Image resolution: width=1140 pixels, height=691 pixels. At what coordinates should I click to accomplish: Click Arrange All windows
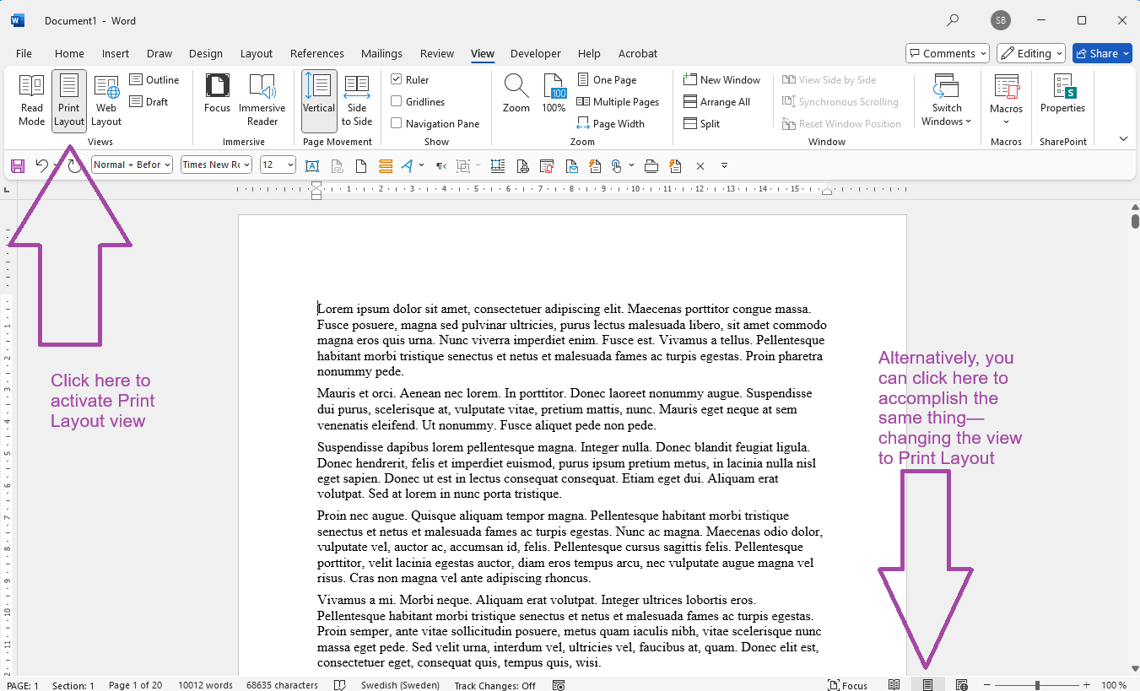716,102
